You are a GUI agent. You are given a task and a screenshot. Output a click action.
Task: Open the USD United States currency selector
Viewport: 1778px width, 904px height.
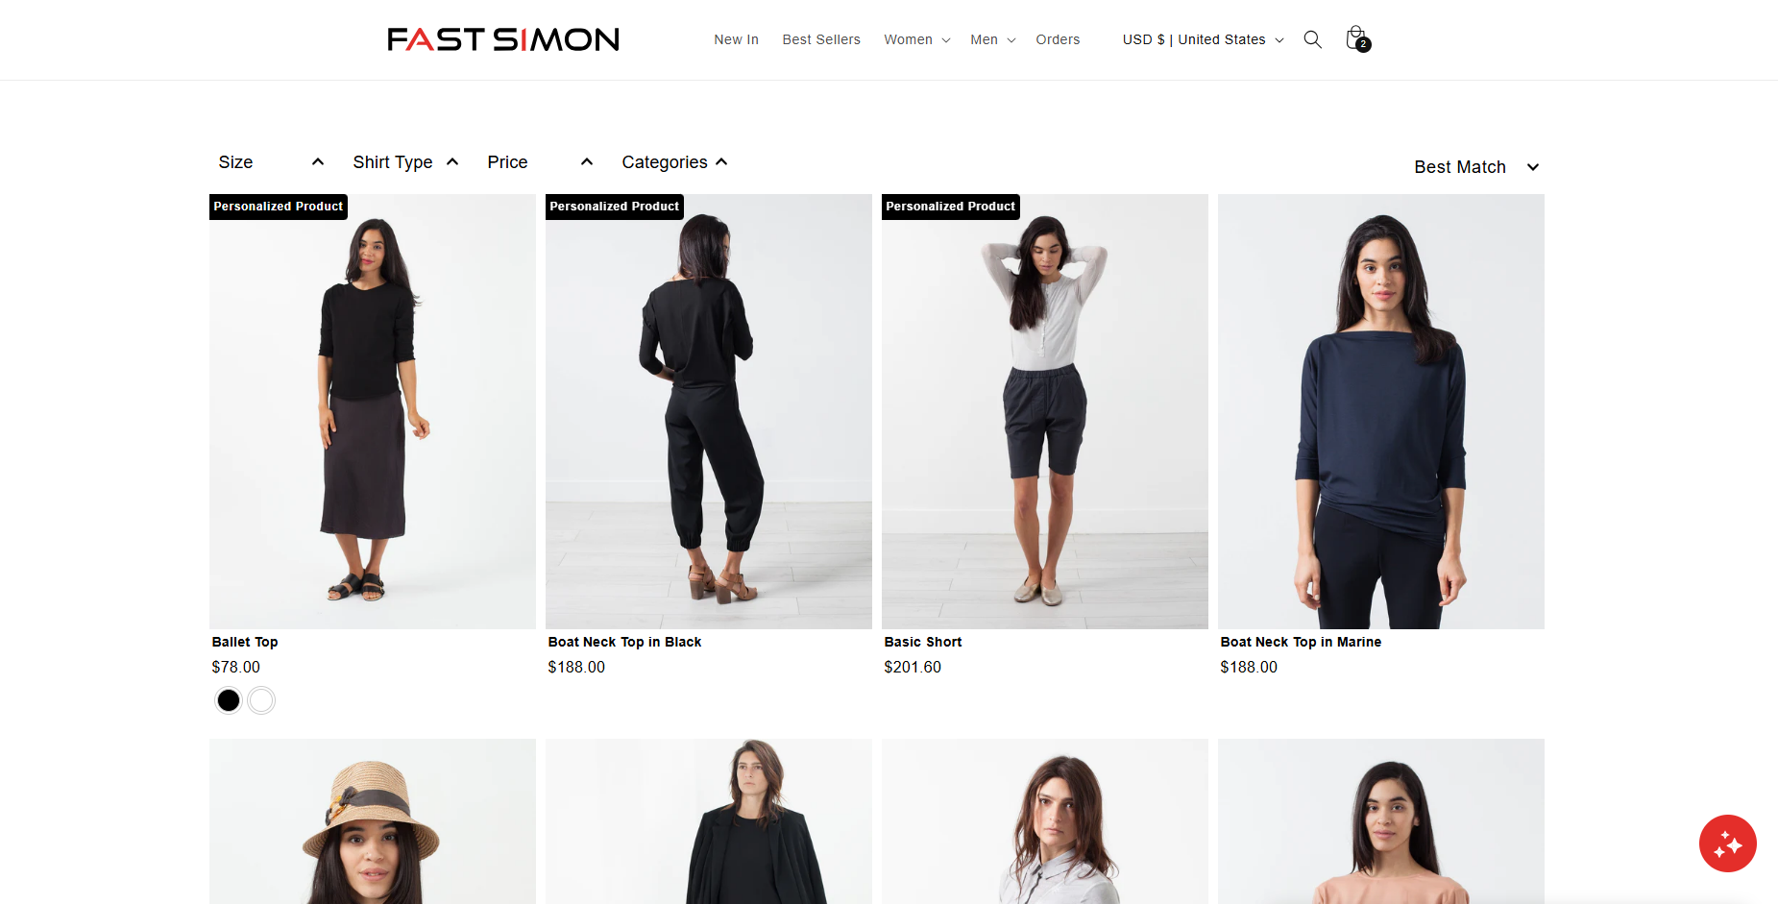click(x=1203, y=39)
